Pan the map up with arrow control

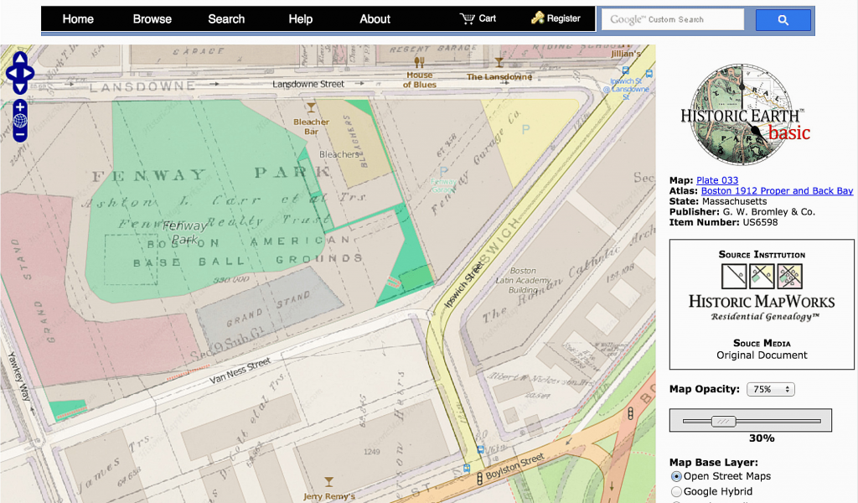coord(20,59)
